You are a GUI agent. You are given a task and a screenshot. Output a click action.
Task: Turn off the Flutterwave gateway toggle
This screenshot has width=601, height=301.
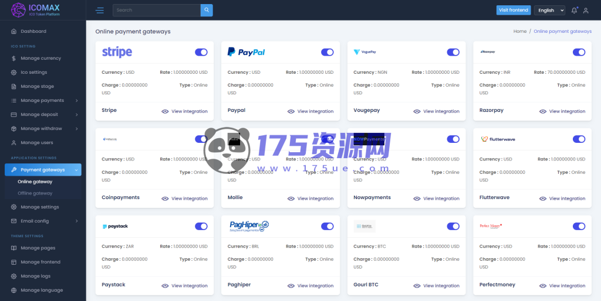point(579,139)
